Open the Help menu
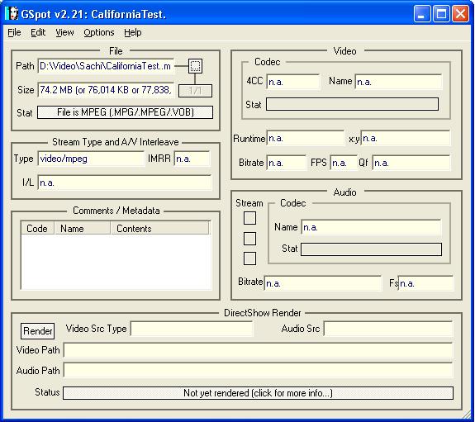The image size is (475, 422). click(x=133, y=32)
